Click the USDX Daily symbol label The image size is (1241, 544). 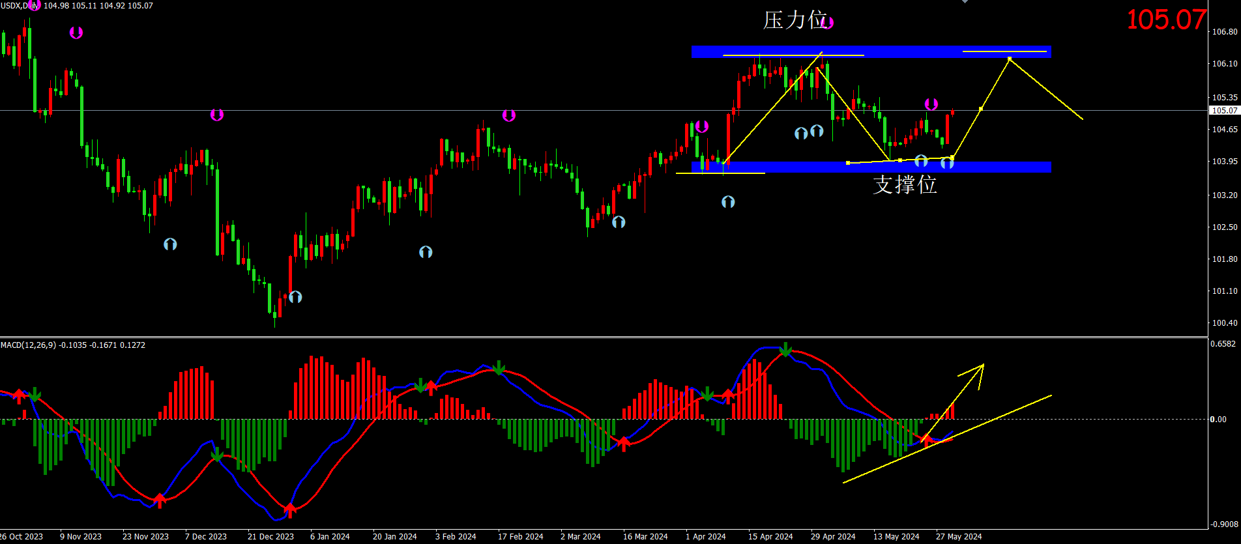click(x=20, y=6)
